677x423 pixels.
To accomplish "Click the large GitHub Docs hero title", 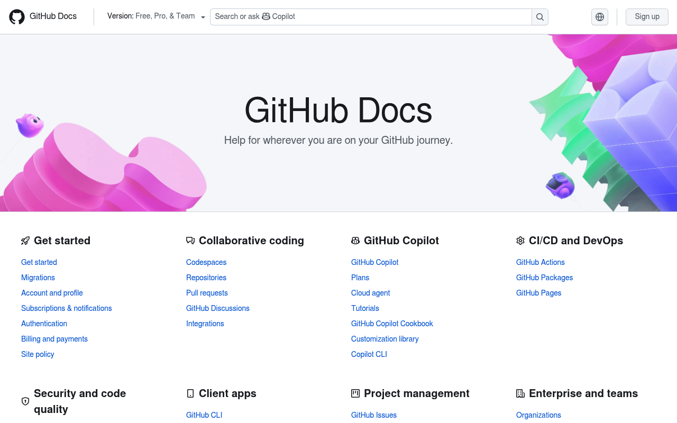I will click(x=338, y=110).
